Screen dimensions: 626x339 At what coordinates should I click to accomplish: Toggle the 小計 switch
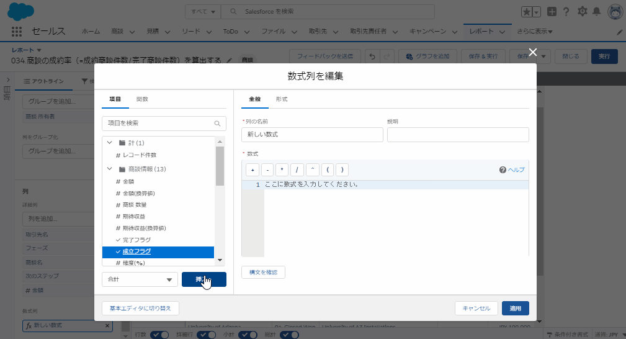(x=248, y=335)
